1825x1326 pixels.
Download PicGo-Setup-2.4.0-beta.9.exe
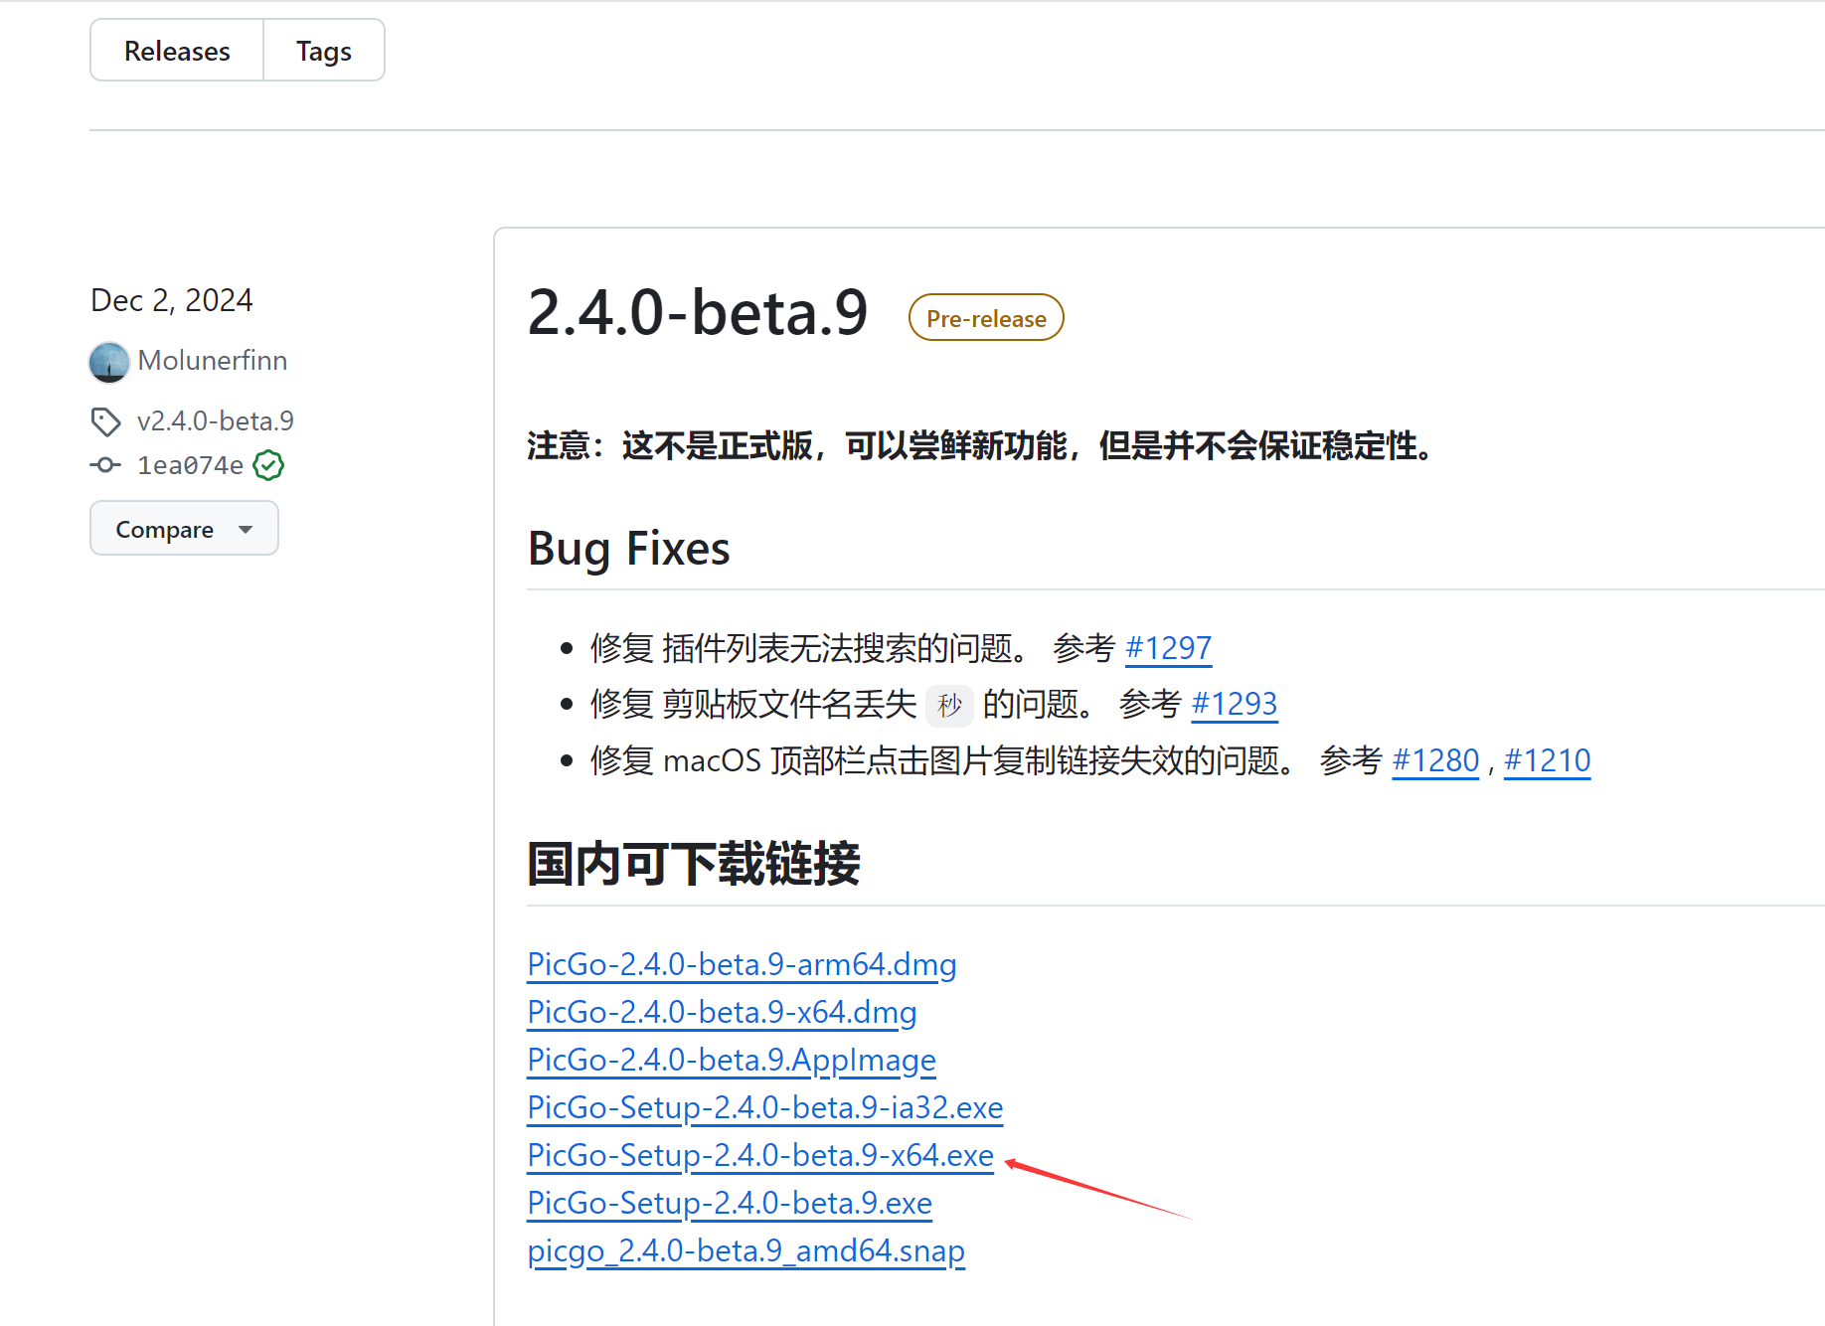[x=730, y=1203]
